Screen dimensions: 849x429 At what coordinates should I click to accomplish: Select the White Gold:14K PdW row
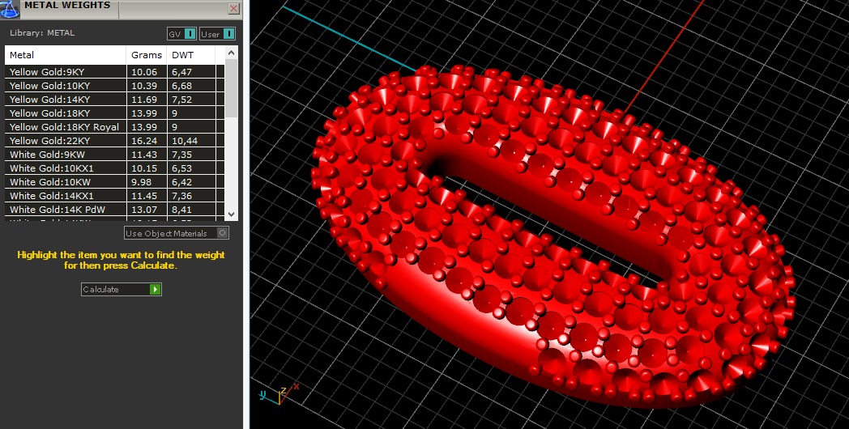click(x=114, y=210)
